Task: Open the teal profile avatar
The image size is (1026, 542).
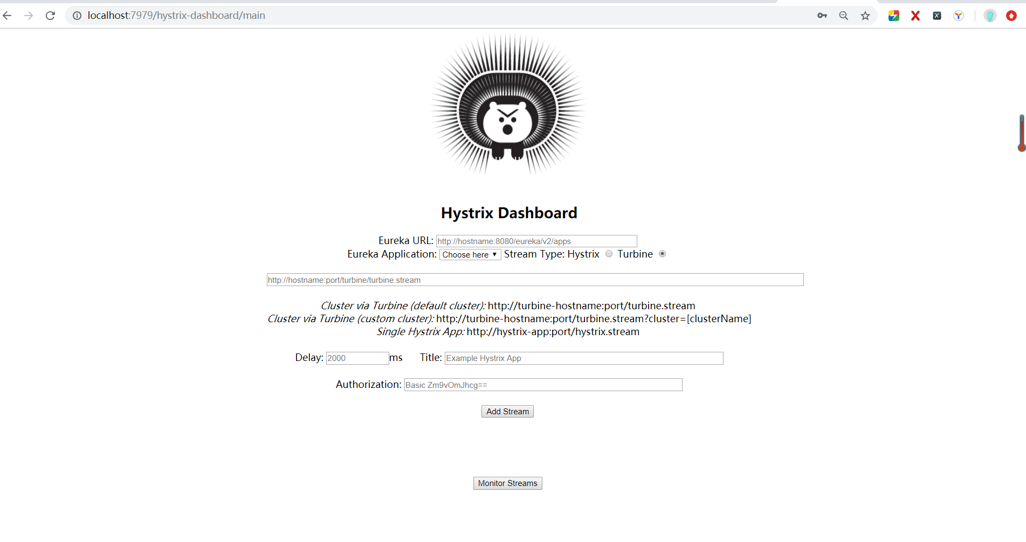Action: coord(990,16)
